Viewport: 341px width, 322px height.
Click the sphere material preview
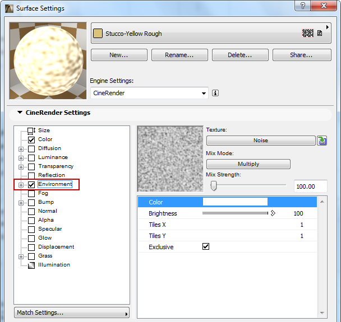coord(48,61)
